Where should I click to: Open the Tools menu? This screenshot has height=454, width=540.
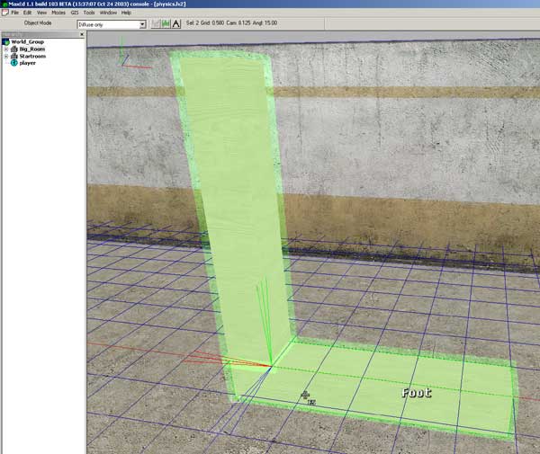(89, 13)
